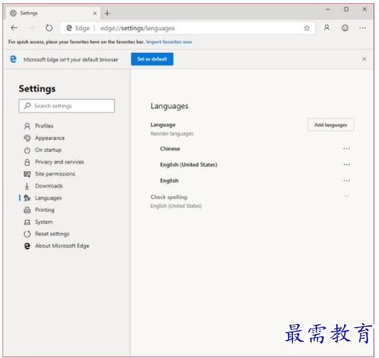Click the Edge logo beside About
The width and height of the screenshot is (379, 358).
27,246
